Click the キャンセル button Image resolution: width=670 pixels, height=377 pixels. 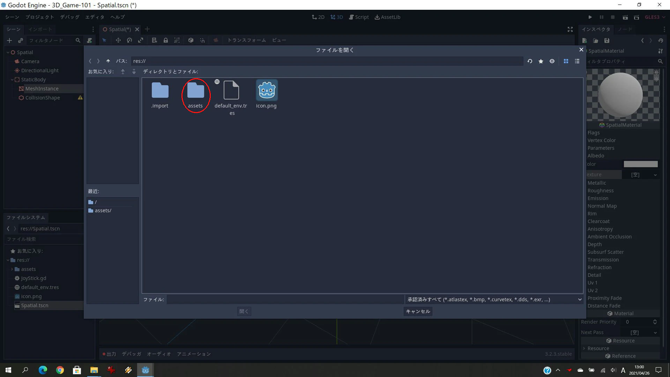coord(418,311)
